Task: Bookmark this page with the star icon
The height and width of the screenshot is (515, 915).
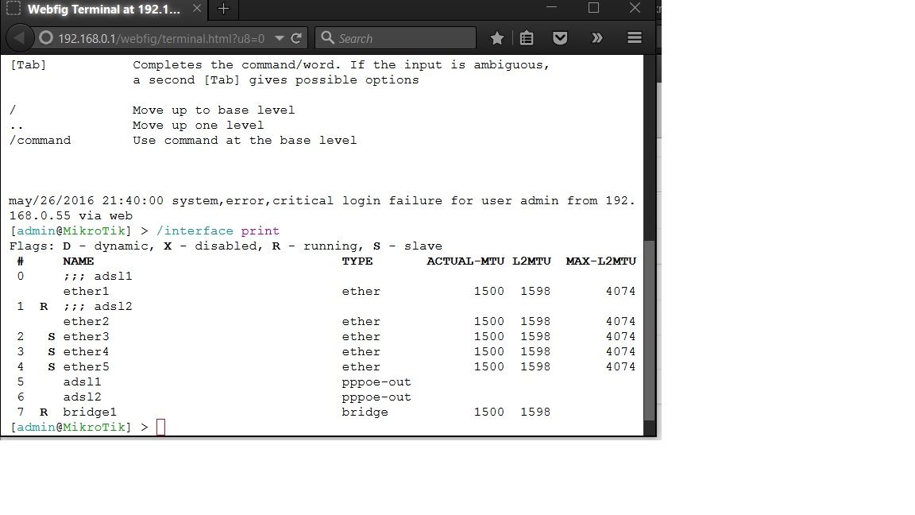Action: click(x=497, y=38)
